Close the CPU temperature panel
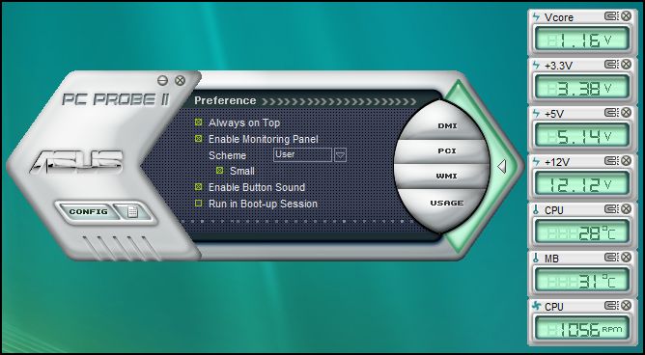Viewport: 645px width, 355px height. [x=626, y=209]
